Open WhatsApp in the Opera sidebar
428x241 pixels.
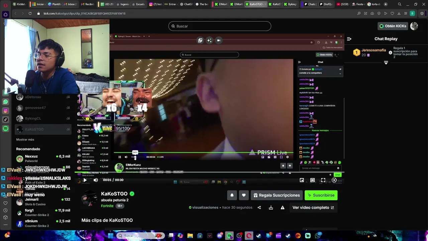6,102
